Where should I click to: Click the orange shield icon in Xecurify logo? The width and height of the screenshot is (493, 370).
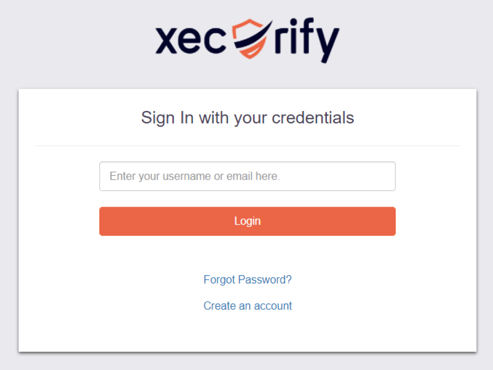250,39
